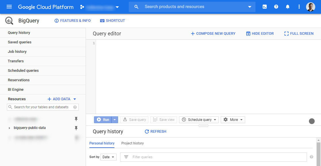Refresh the query history
321x166 pixels.
click(155, 132)
